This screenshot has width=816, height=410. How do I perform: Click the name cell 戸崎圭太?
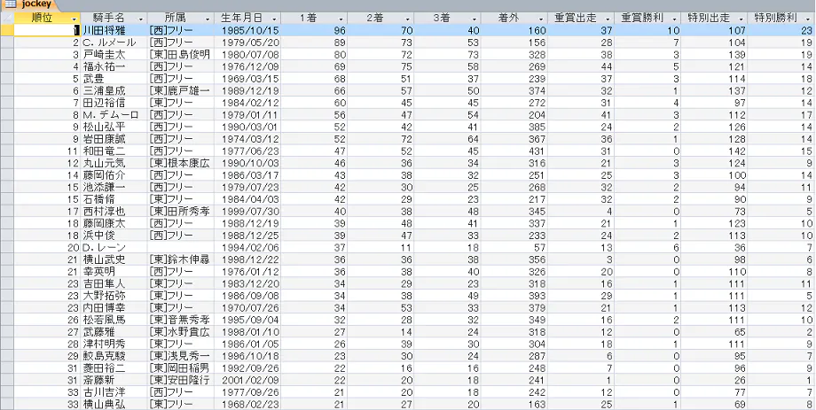coord(114,54)
